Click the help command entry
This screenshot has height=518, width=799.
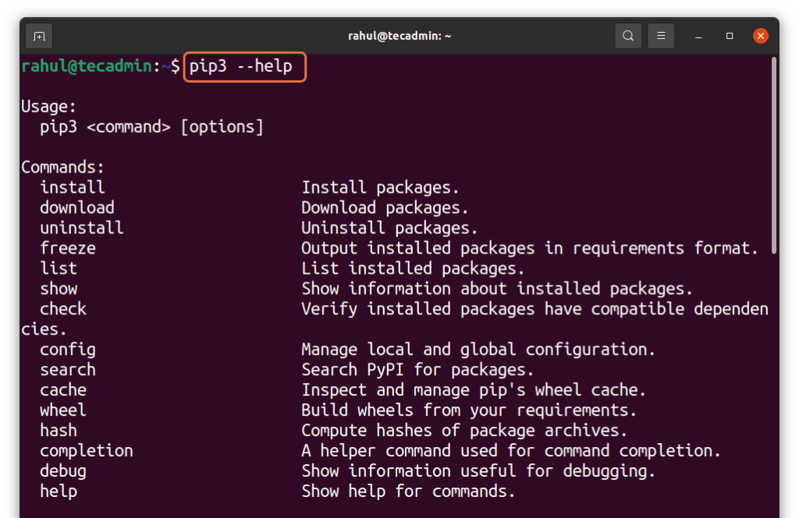53,491
